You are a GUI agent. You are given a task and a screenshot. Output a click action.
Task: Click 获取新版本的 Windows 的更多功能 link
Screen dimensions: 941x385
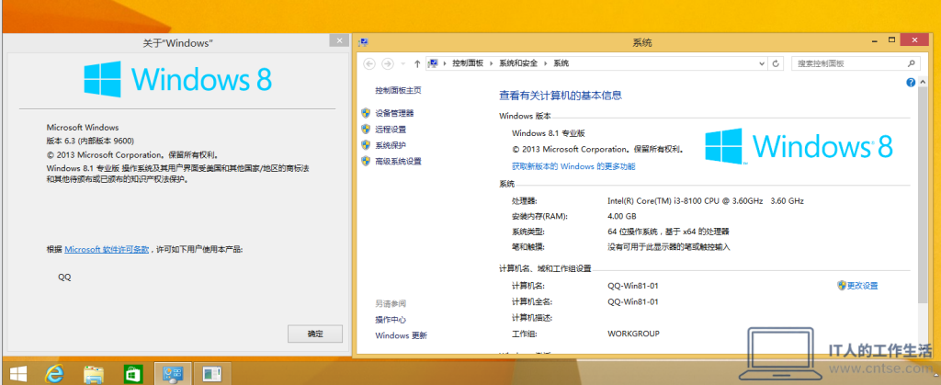573,166
